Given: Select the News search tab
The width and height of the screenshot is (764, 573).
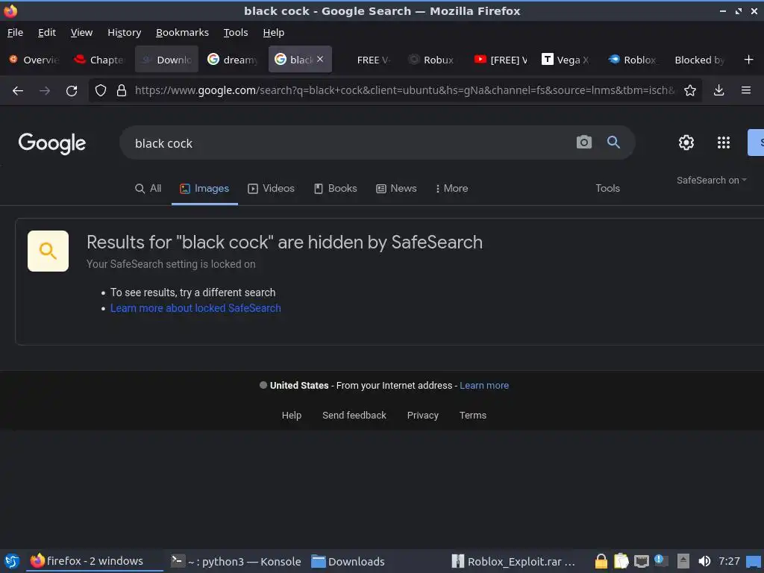Looking at the screenshot, I should click(x=396, y=188).
